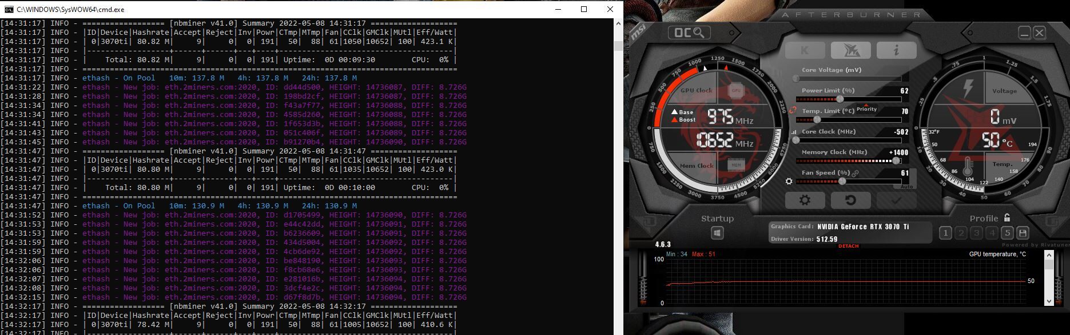Toggle the fan speed link icon
Screen dimensions: 1070x335
pos(856,173)
